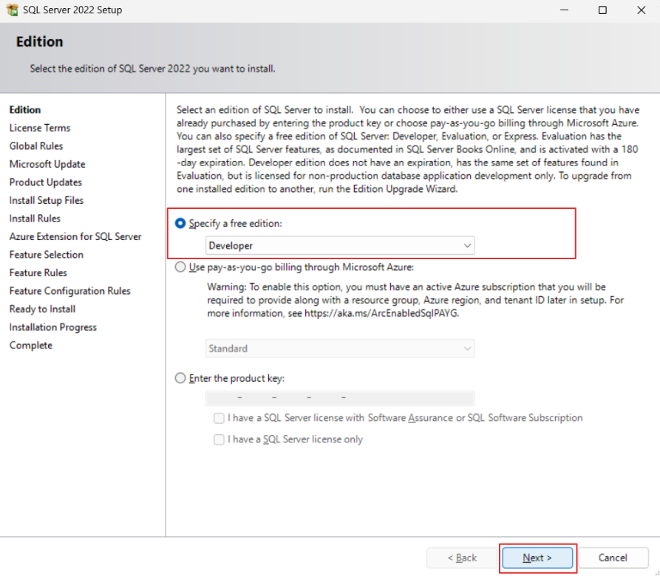Image resolution: width=660 pixels, height=576 pixels.
Task: Minimize the setup window
Action: [564, 10]
